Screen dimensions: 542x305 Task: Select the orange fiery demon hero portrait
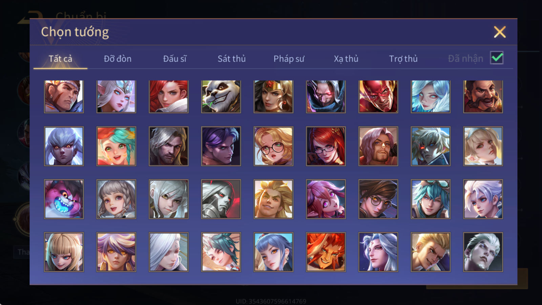[326, 252]
